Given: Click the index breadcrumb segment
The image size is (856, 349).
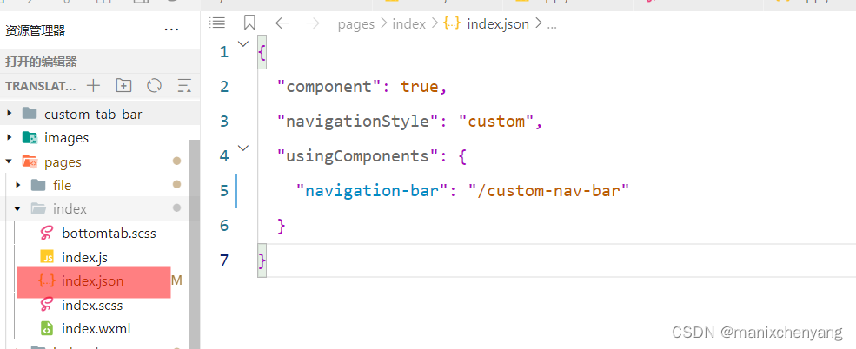Looking at the screenshot, I should pos(409,24).
